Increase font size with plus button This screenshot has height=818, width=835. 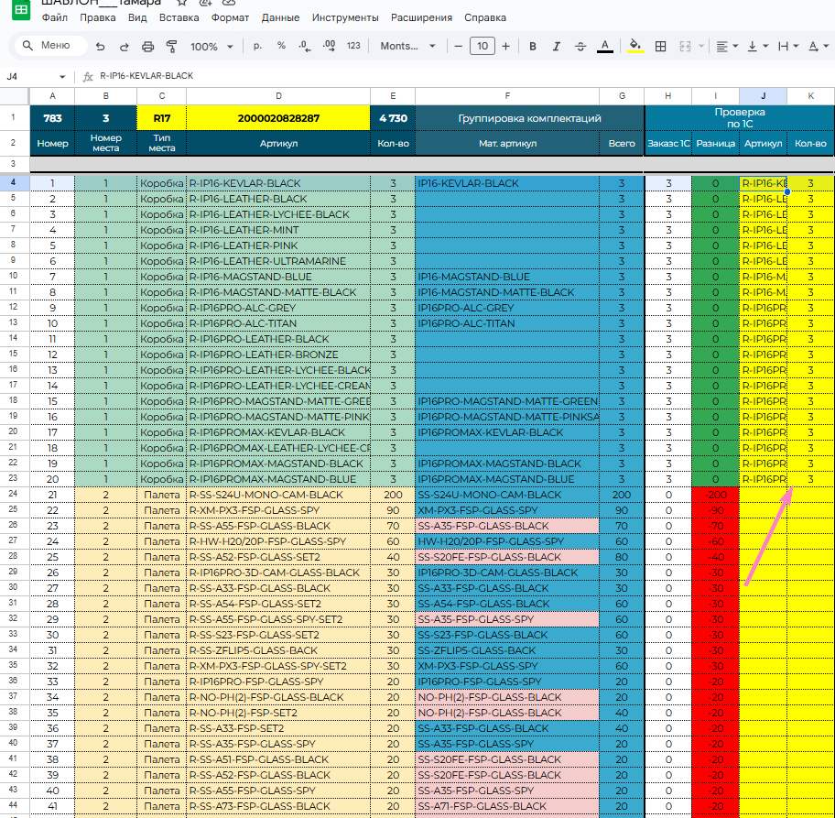(506, 47)
